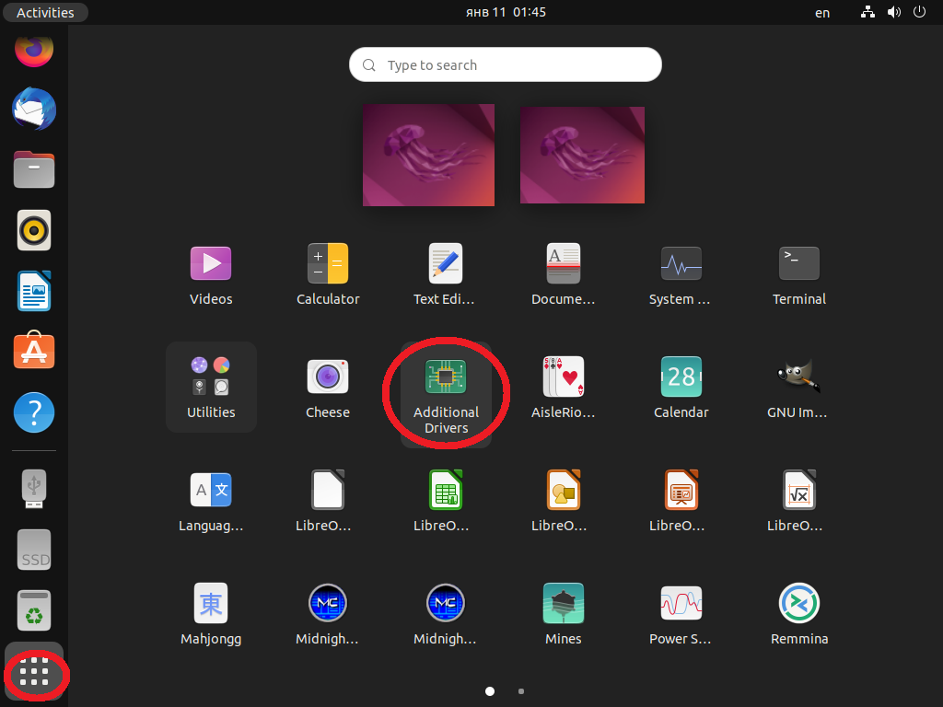
Task: Click the Activities button
Action: (x=46, y=12)
